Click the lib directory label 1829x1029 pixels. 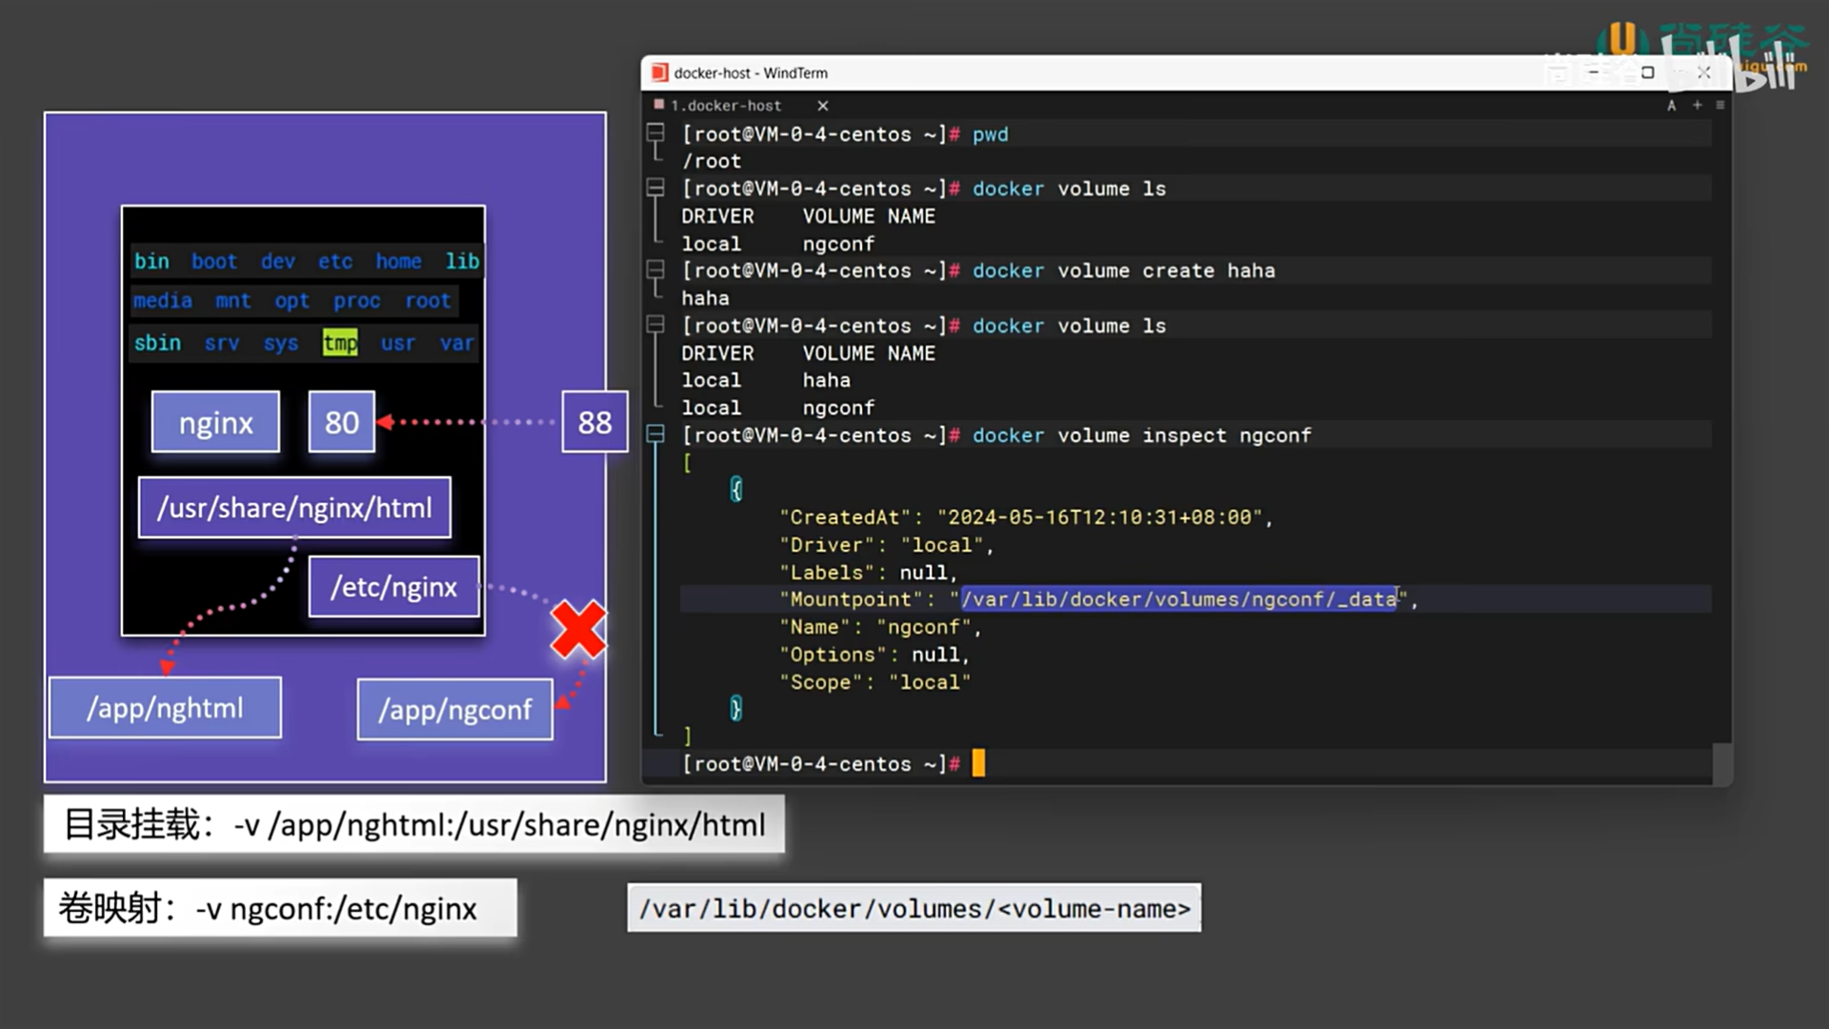462,261
